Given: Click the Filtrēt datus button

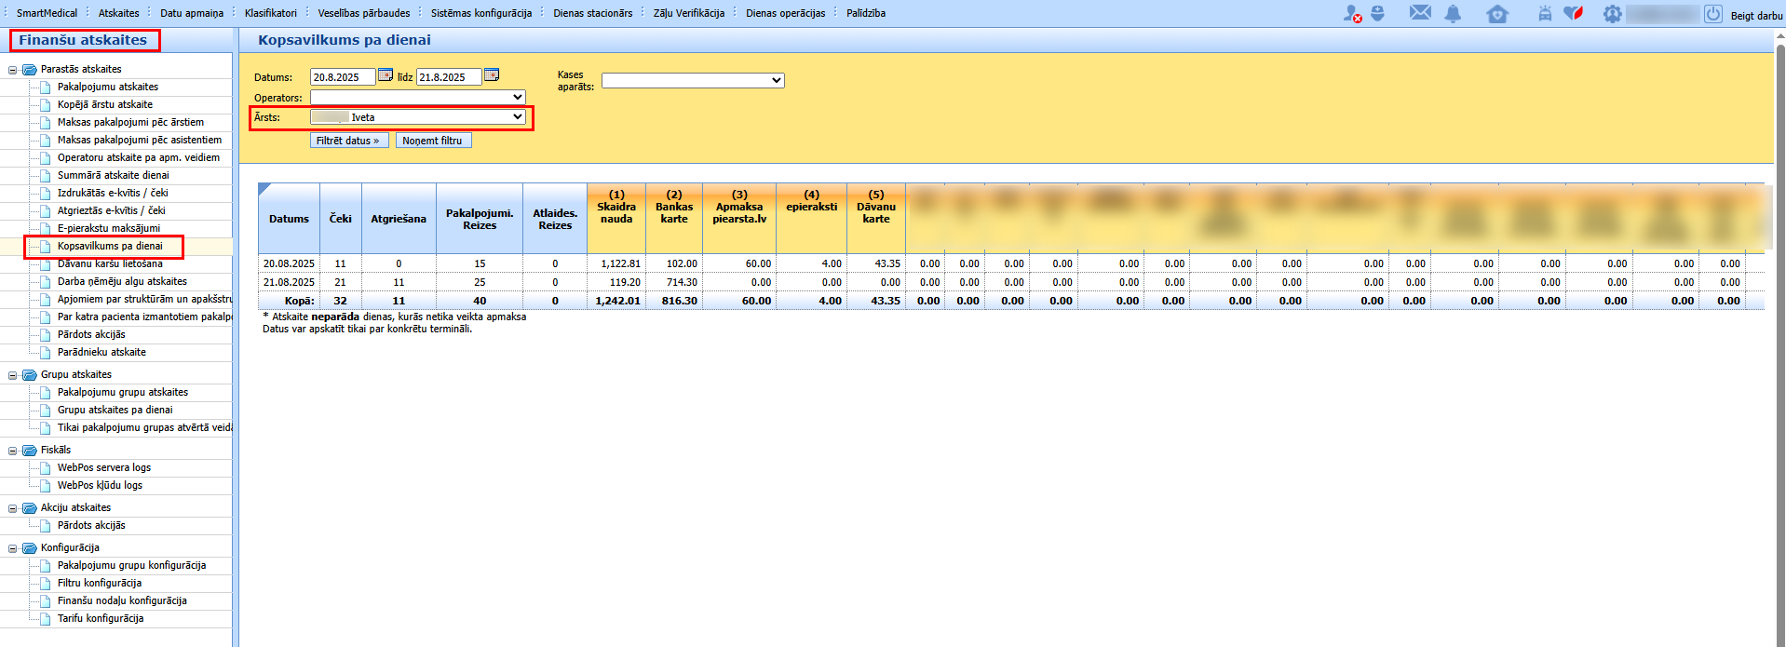Looking at the screenshot, I should [x=349, y=141].
